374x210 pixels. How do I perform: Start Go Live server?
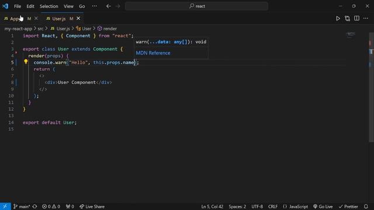pyautogui.click(x=323, y=206)
